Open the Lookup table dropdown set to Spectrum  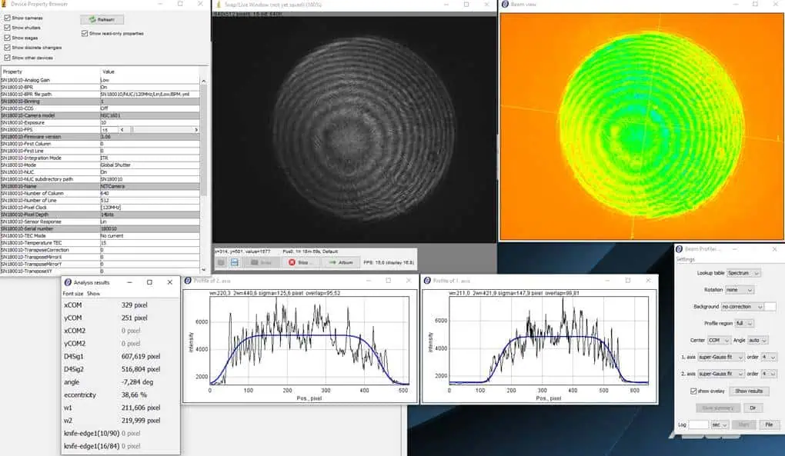(743, 273)
